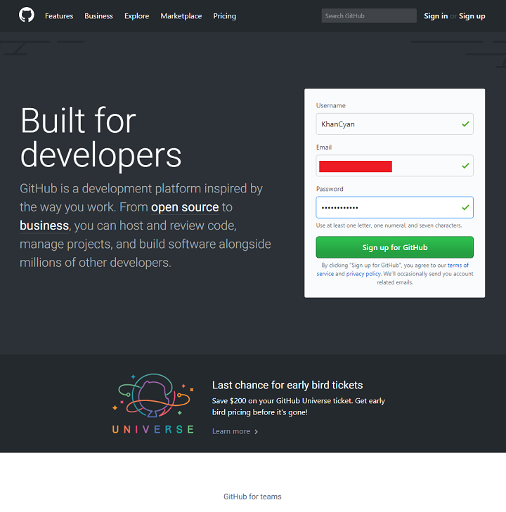The height and width of the screenshot is (512, 506).
Task: Click the chevron beside Learn more
Action: coord(256,432)
